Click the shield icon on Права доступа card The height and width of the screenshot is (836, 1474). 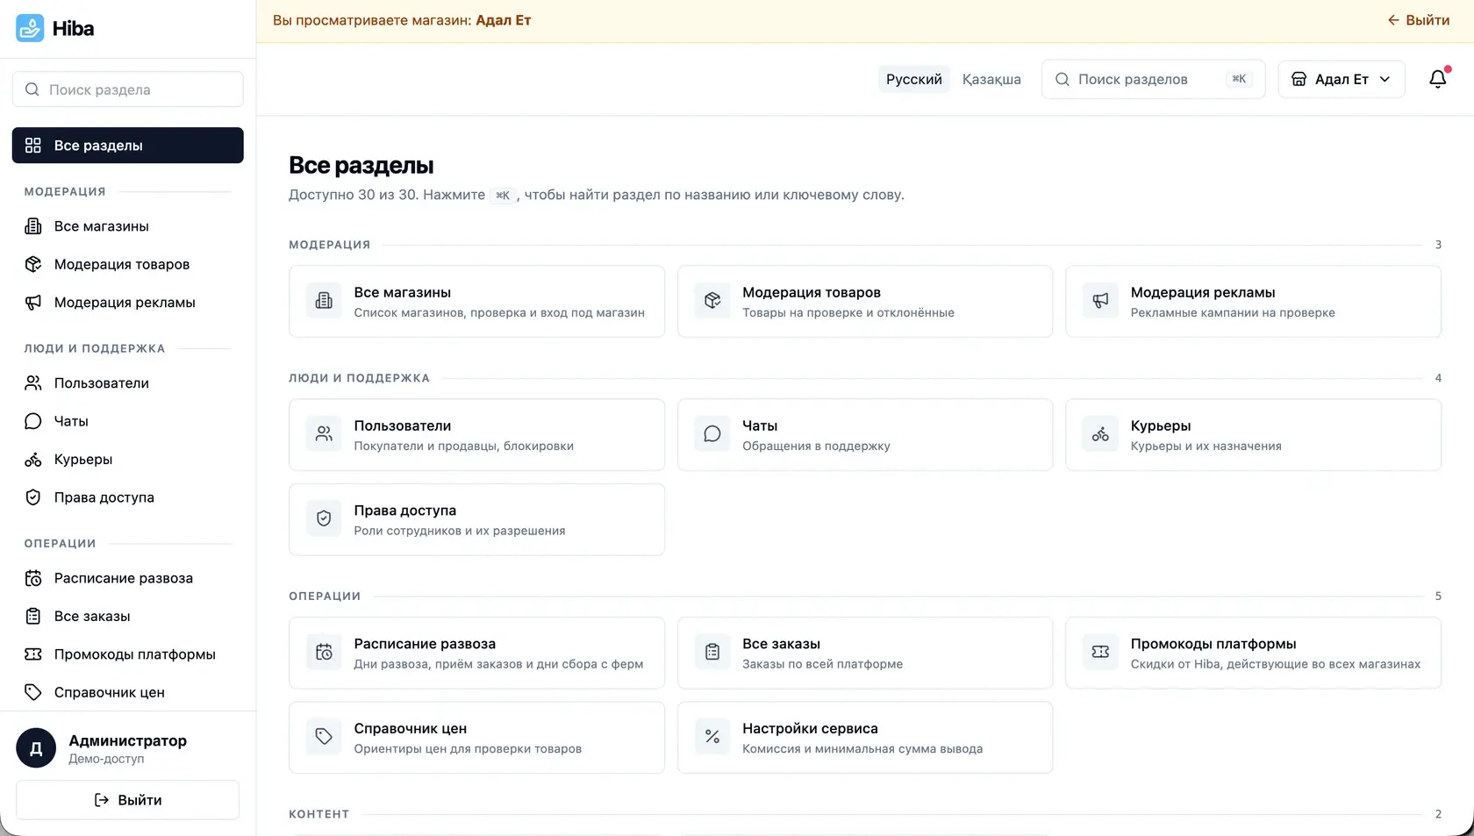(x=324, y=518)
